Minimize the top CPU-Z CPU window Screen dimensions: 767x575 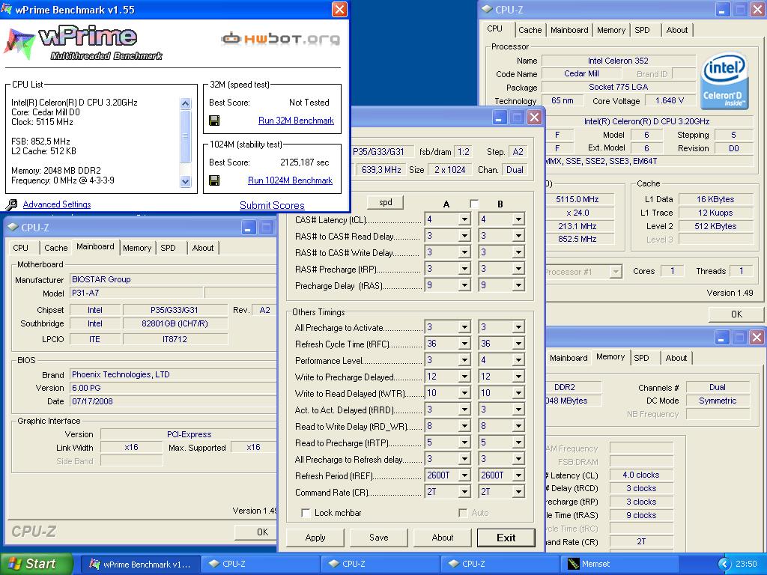[723, 9]
